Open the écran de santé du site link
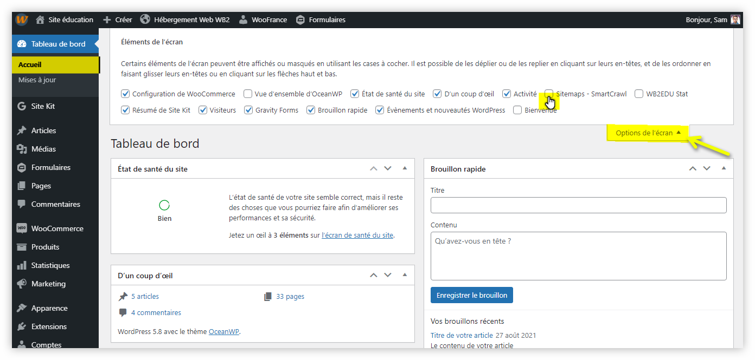 (357, 235)
